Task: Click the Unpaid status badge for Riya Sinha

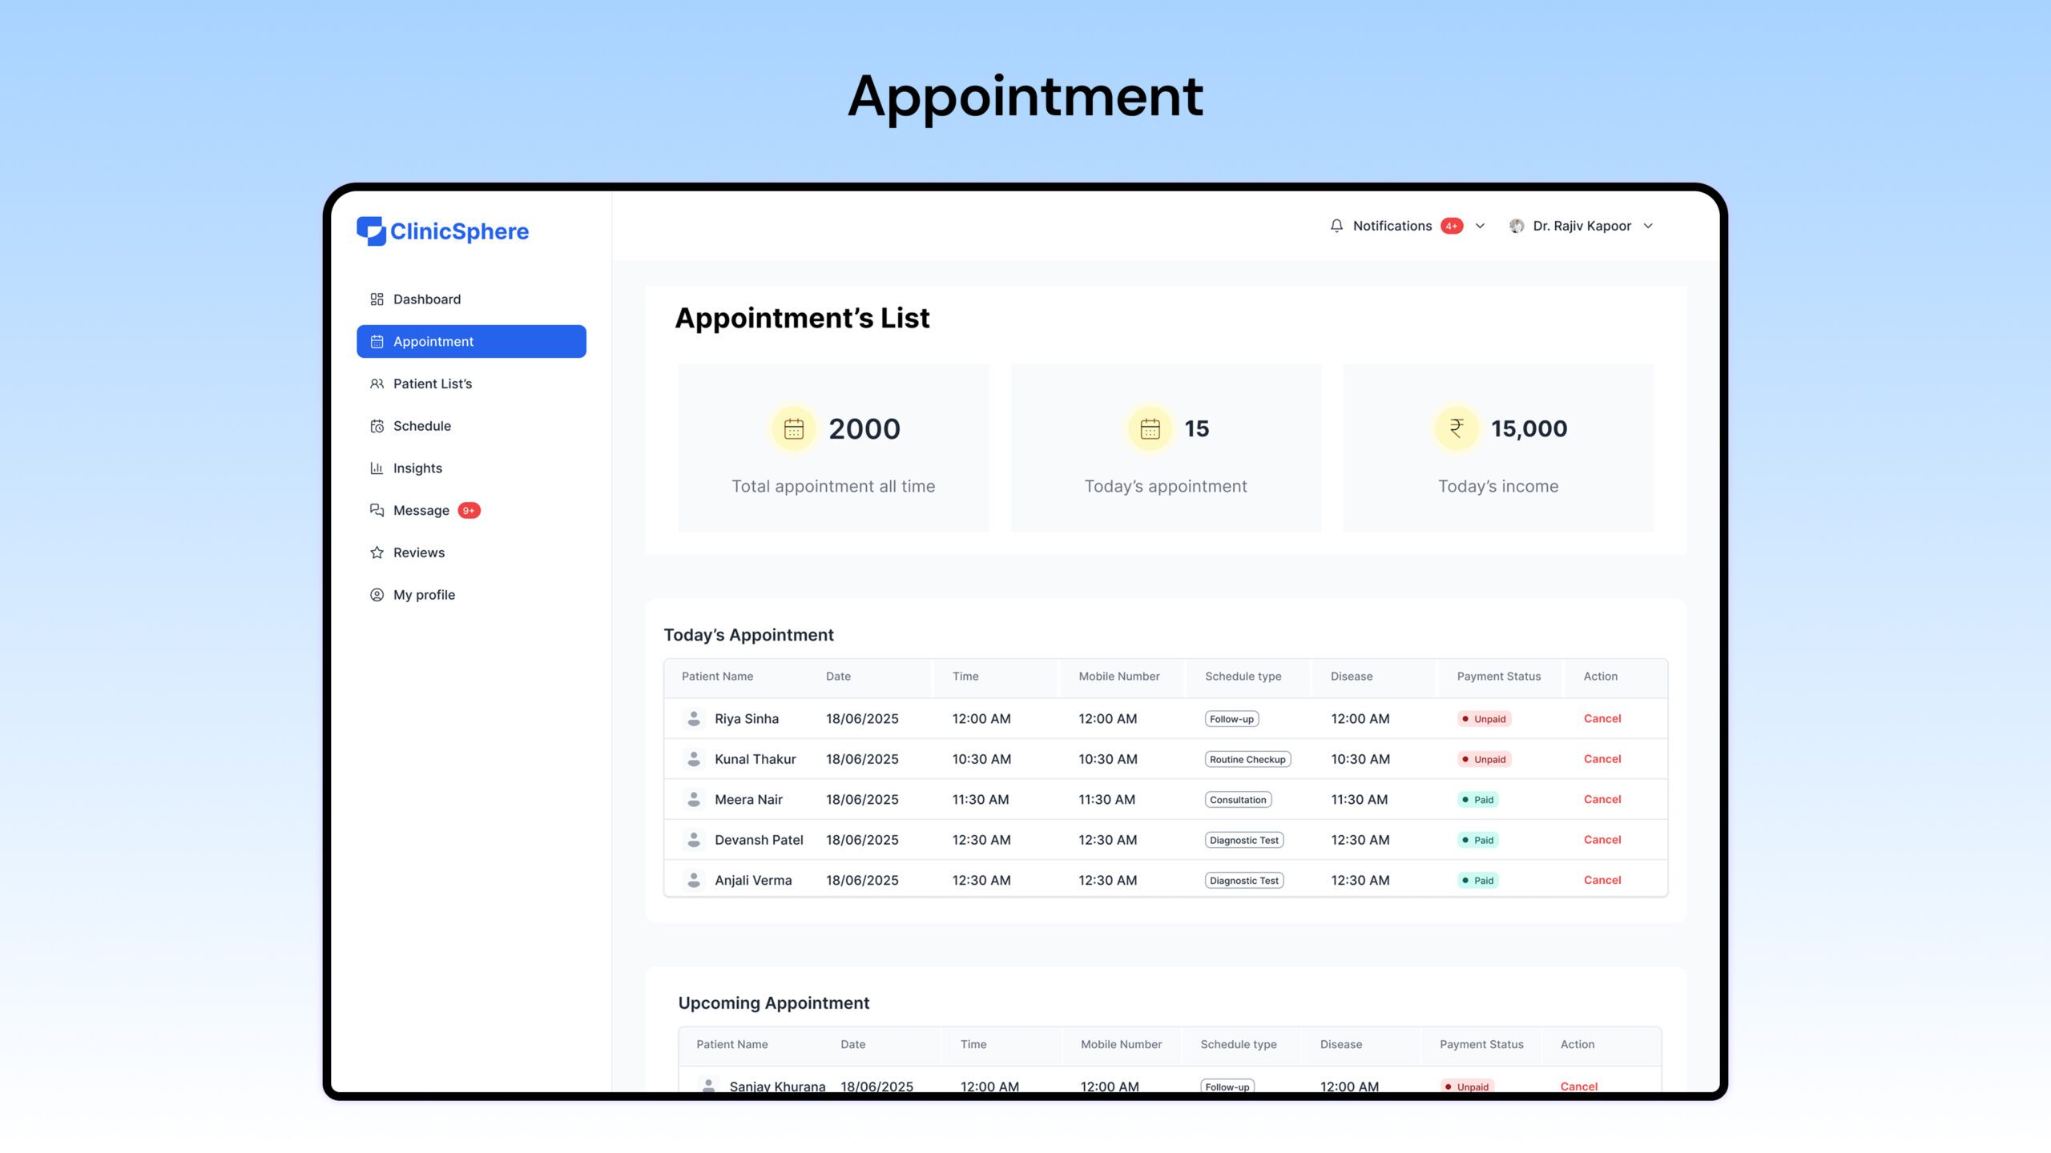Action: pyautogui.click(x=1484, y=719)
